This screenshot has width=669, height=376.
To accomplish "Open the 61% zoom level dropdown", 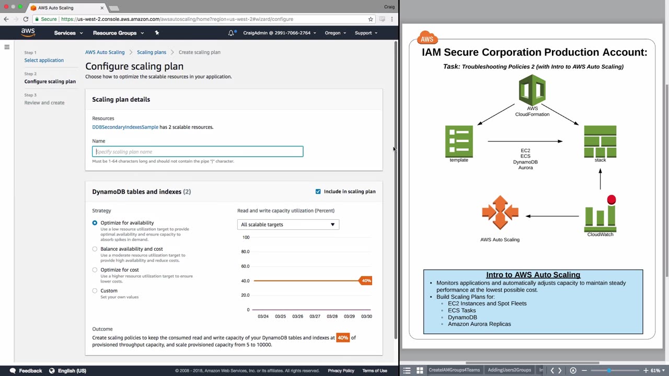I will coord(658,370).
